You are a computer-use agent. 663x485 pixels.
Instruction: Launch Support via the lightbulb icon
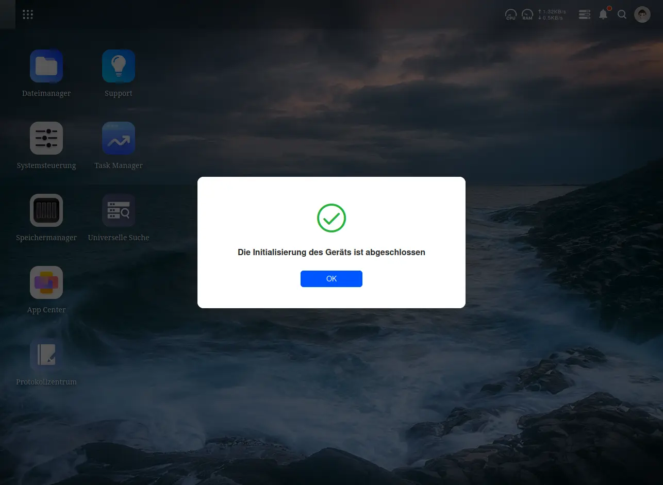point(119,66)
